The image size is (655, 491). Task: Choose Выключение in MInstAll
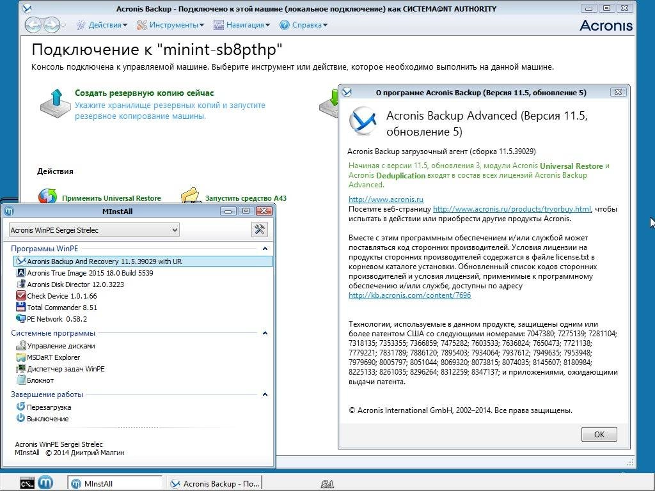click(47, 419)
